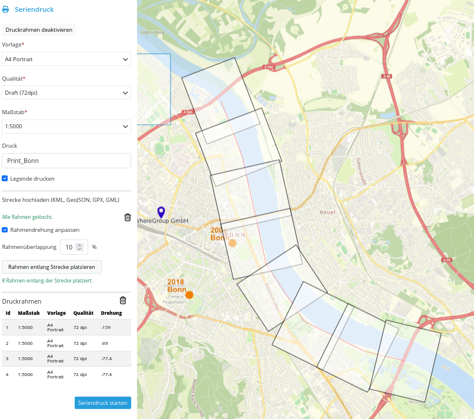The height and width of the screenshot is (419, 474).
Task: Click the Druck name field Print_Bonn
Action: coord(66,161)
